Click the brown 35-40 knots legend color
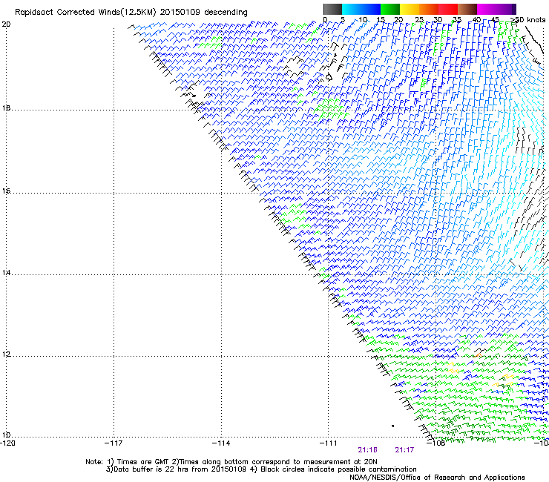The width and height of the screenshot is (549, 482). coord(467,9)
